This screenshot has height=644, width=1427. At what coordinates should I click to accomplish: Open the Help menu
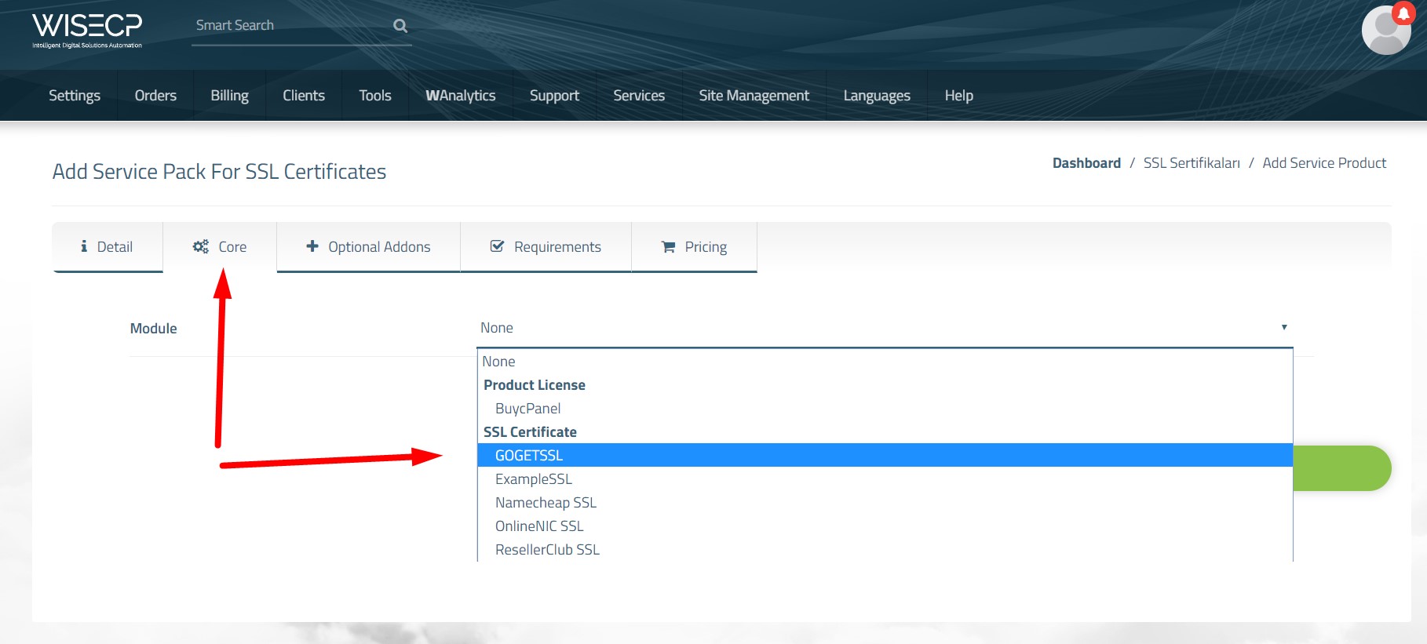point(958,96)
